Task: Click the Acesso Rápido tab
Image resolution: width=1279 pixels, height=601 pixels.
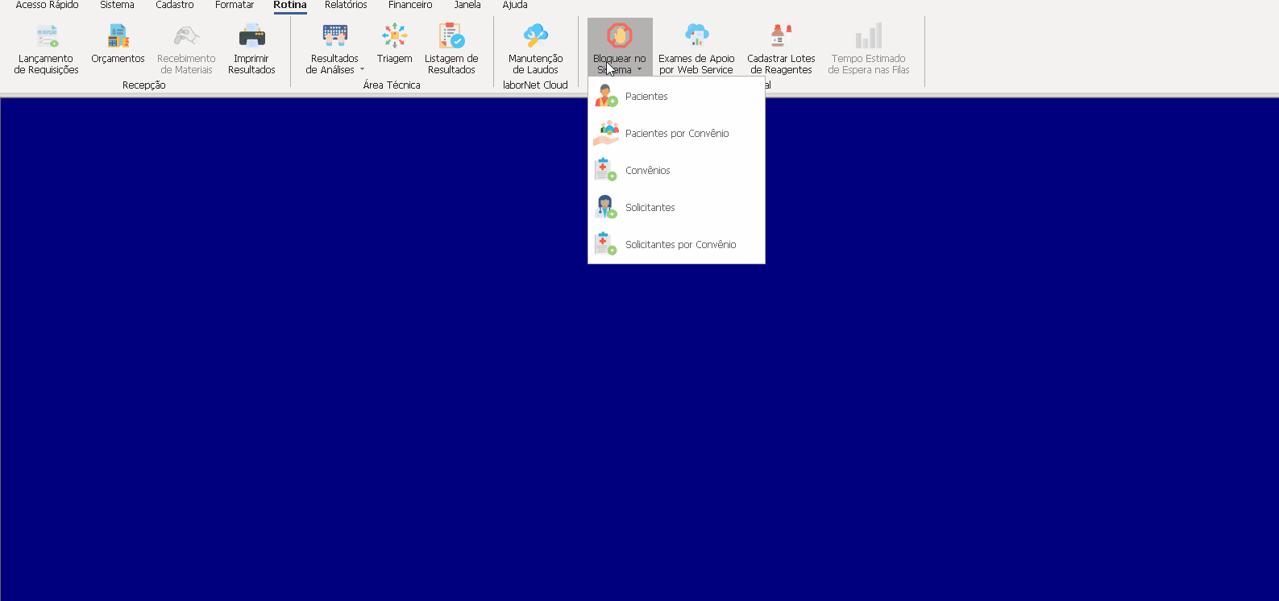Action: (x=48, y=6)
